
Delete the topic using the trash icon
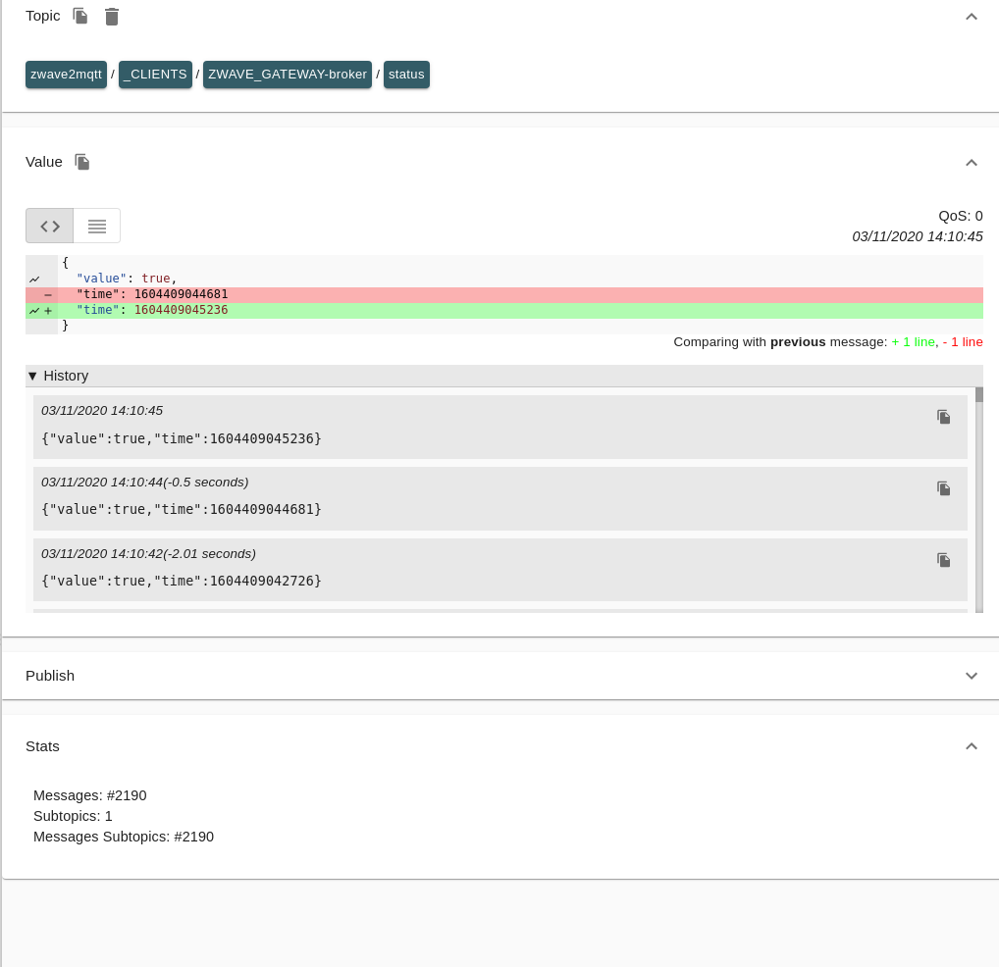(111, 16)
